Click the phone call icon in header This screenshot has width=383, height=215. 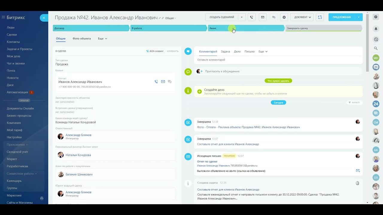coord(252,17)
